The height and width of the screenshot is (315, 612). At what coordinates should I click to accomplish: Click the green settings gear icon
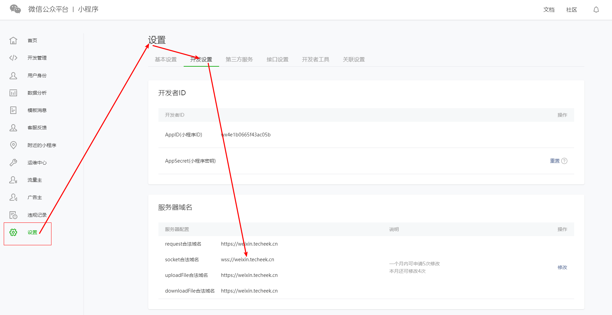point(13,232)
